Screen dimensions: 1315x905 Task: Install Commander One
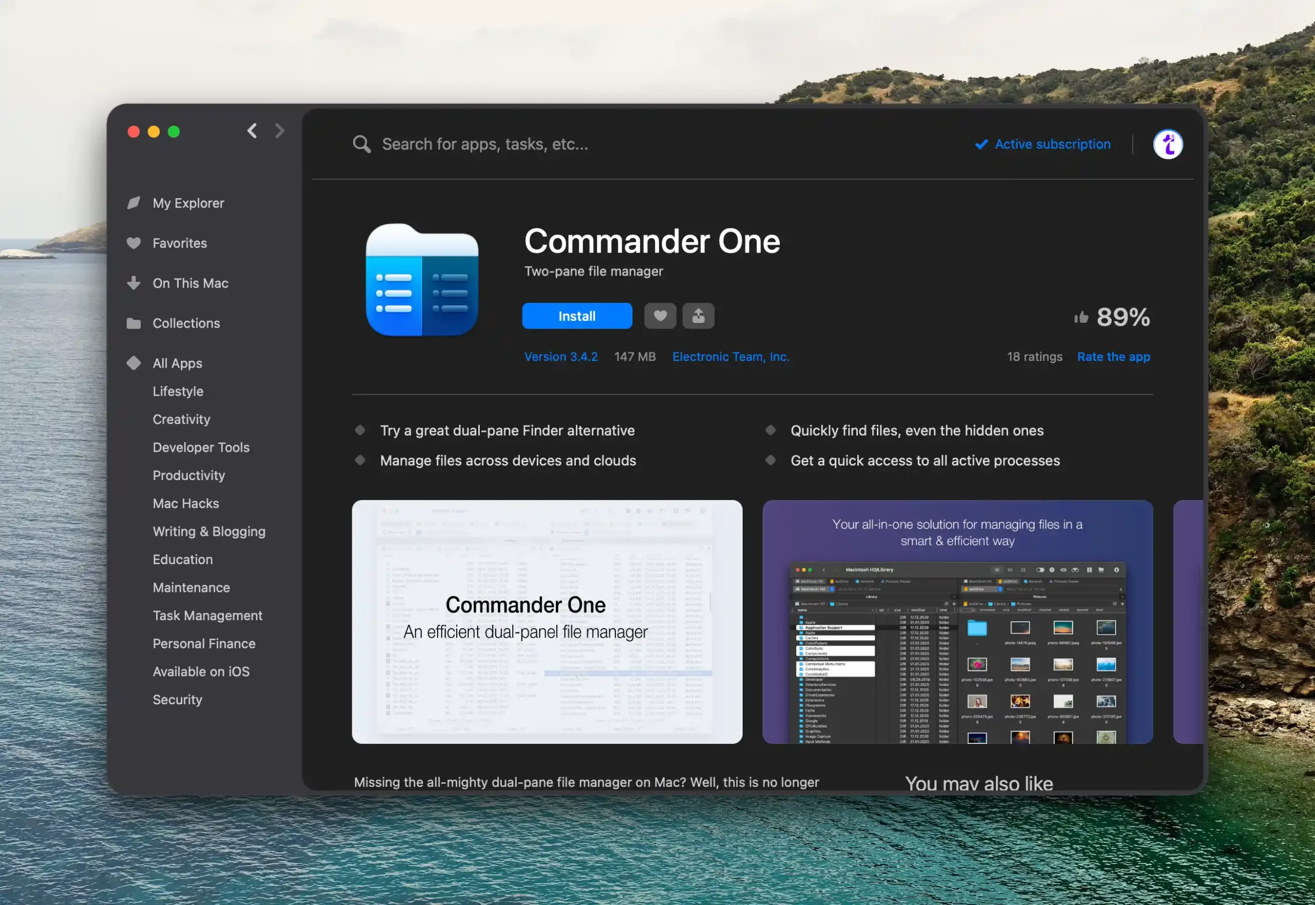(x=577, y=316)
